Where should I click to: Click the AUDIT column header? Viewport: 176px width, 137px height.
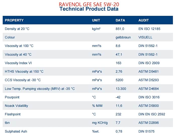click(144, 20)
